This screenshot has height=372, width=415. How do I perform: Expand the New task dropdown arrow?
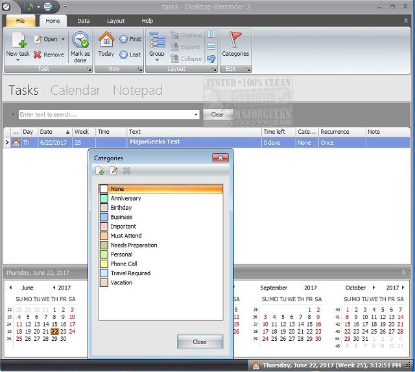point(18,60)
